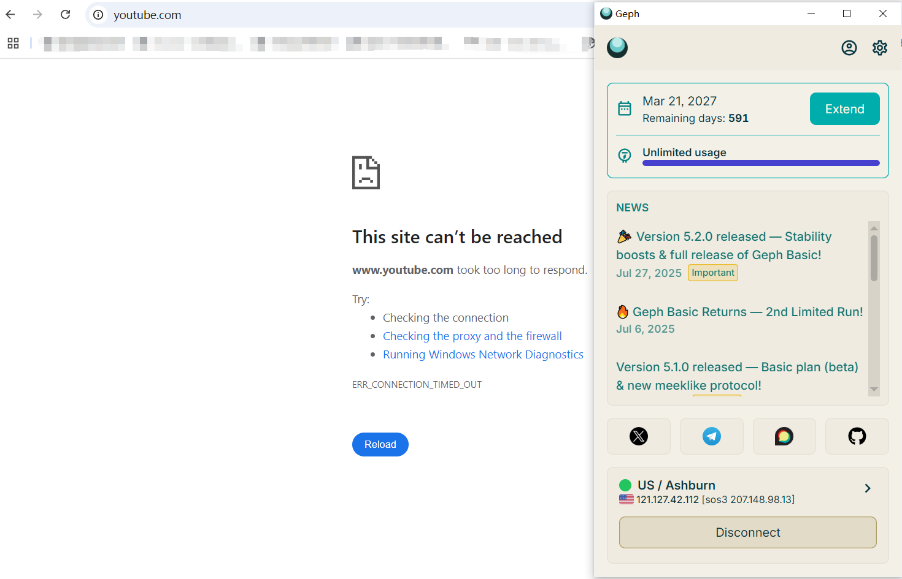Maximize the Geph window
The image size is (902, 579).
coord(847,13)
